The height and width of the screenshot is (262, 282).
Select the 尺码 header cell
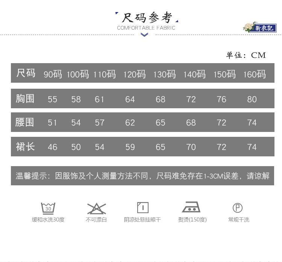click(26, 73)
